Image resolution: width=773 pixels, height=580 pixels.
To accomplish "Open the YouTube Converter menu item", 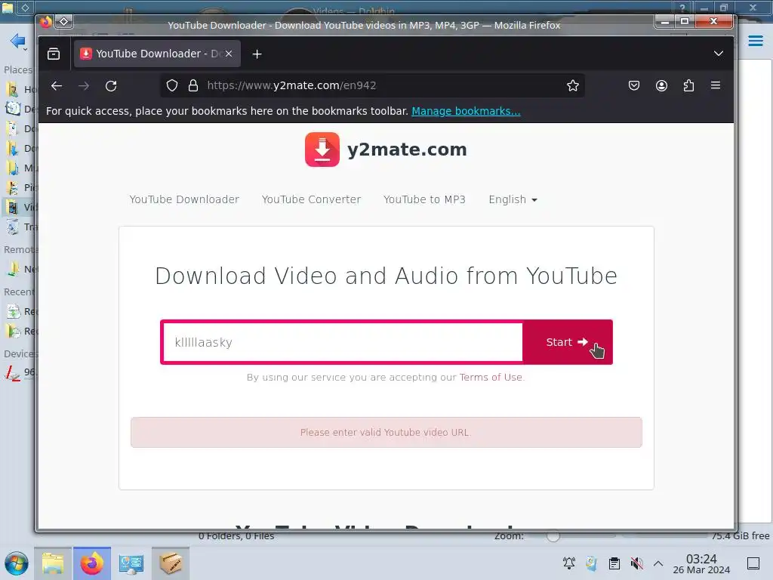I will [311, 199].
